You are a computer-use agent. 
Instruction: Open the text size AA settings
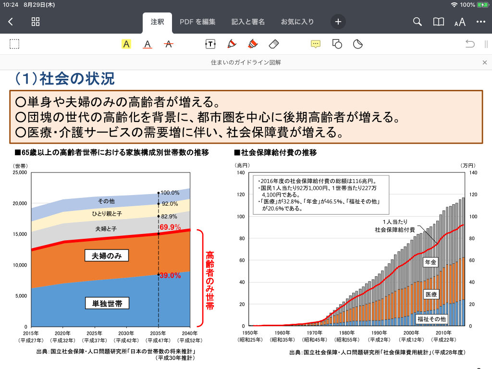coord(460,22)
